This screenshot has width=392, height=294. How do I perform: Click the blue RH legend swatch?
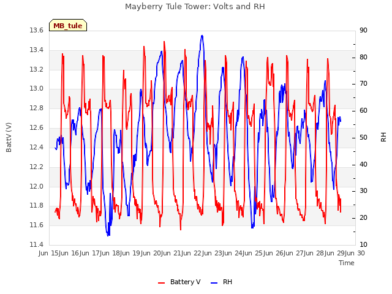pyautogui.click(x=214, y=283)
